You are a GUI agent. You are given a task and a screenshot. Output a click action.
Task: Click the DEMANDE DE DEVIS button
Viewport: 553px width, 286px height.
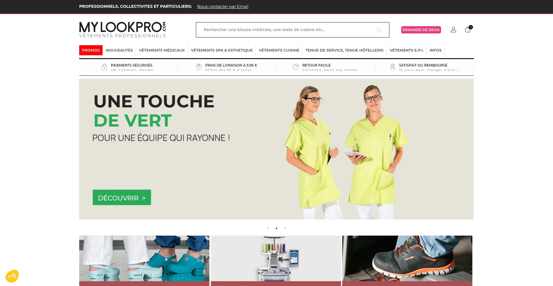pos(421,30)
